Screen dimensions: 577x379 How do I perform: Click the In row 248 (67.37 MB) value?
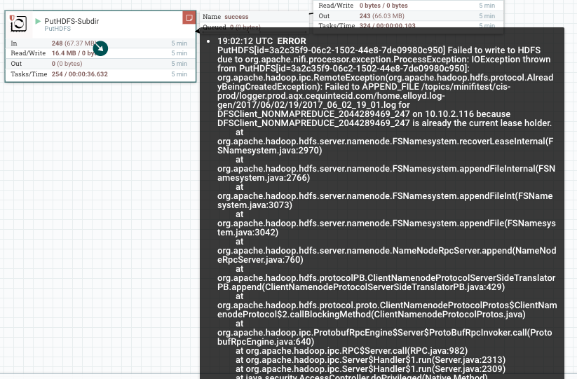74,43
